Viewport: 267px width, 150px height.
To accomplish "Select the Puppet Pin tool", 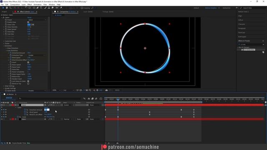I will tap(61, 8).
